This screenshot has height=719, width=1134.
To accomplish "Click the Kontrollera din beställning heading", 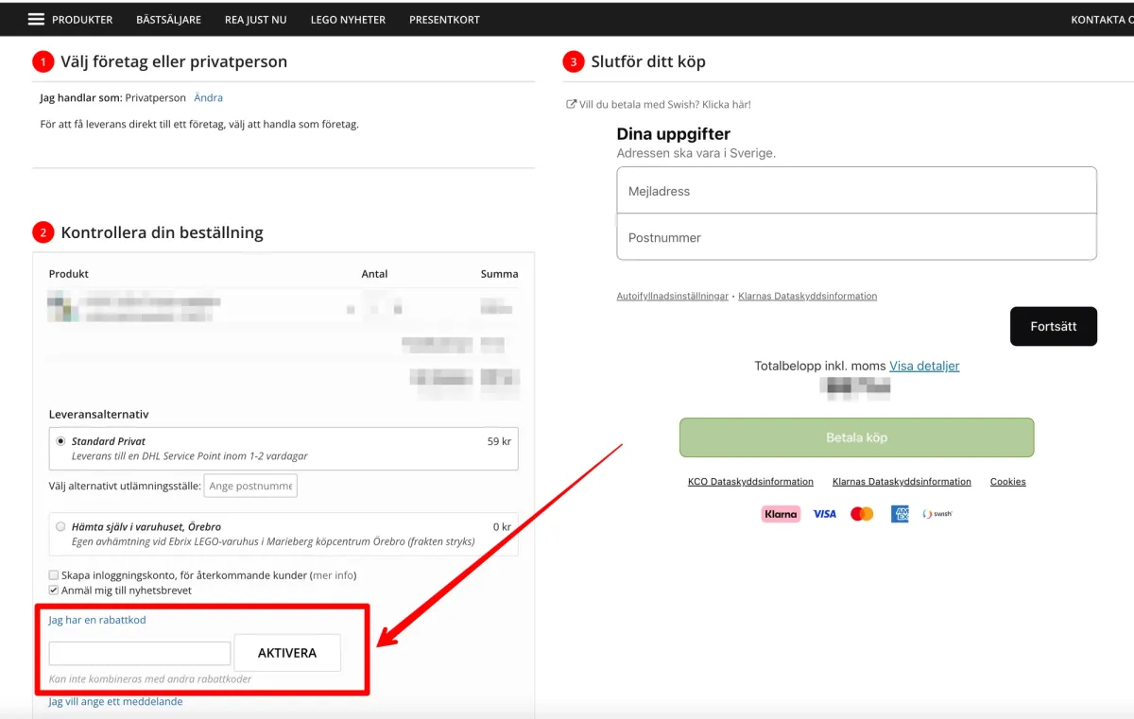I will pyautogui.click(x=162, y=232).
